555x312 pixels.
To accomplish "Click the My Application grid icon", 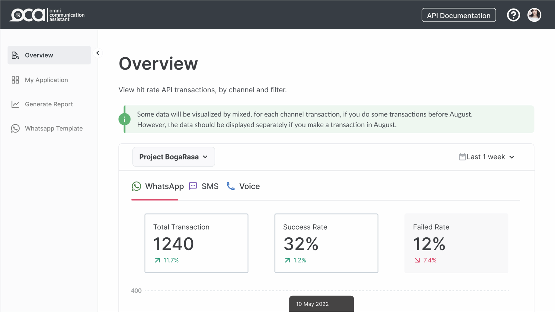I will 15,80.
